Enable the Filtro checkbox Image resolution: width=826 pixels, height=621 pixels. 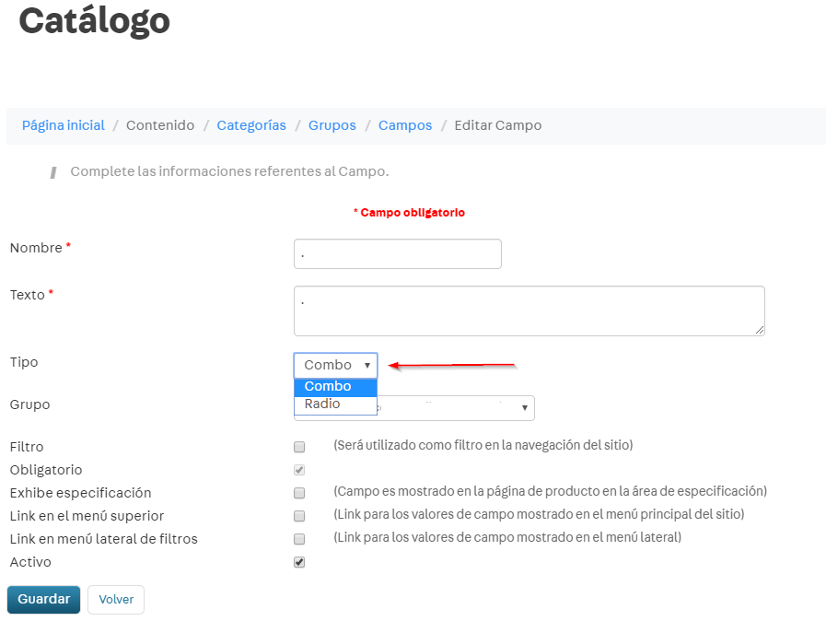[x=298, y=447]
